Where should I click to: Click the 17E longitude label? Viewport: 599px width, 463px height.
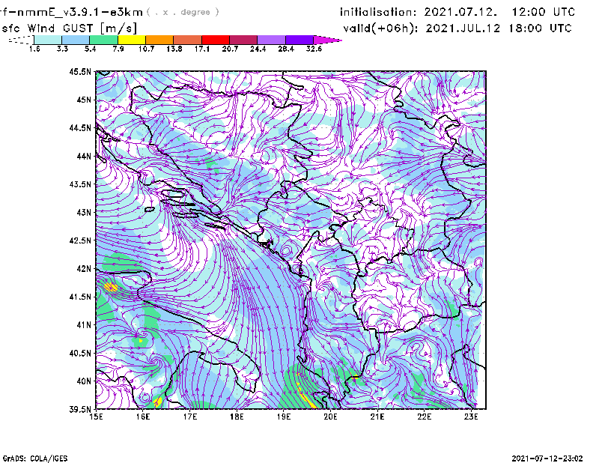point(190,417)
